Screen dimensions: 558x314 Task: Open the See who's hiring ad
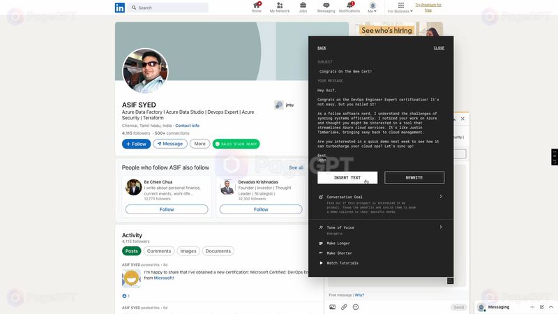pos(399,29)
